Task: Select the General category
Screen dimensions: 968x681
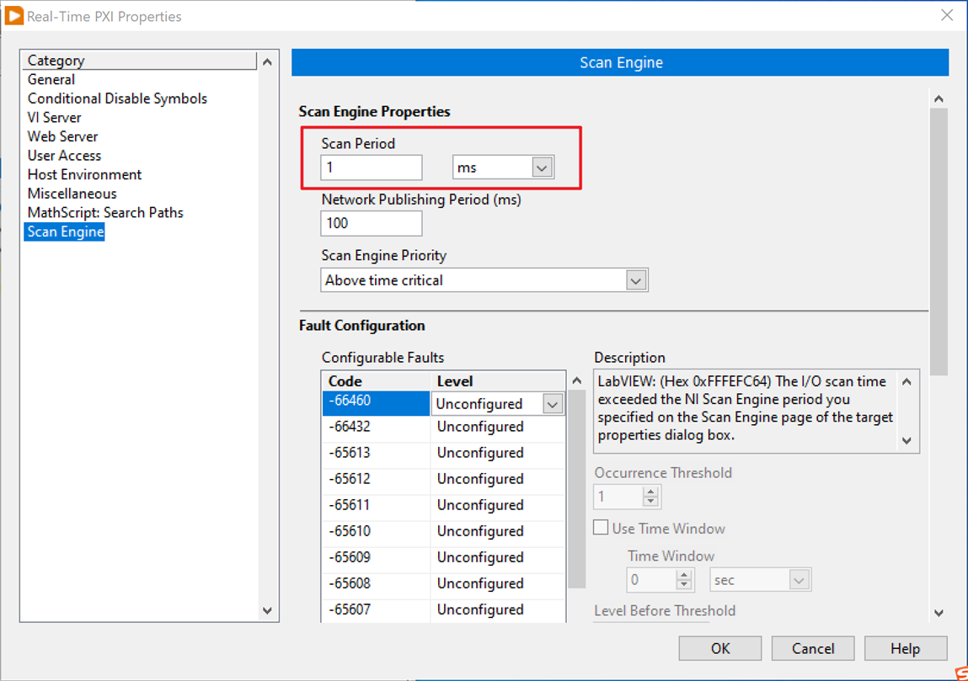Action: click(x=51, y=80)
